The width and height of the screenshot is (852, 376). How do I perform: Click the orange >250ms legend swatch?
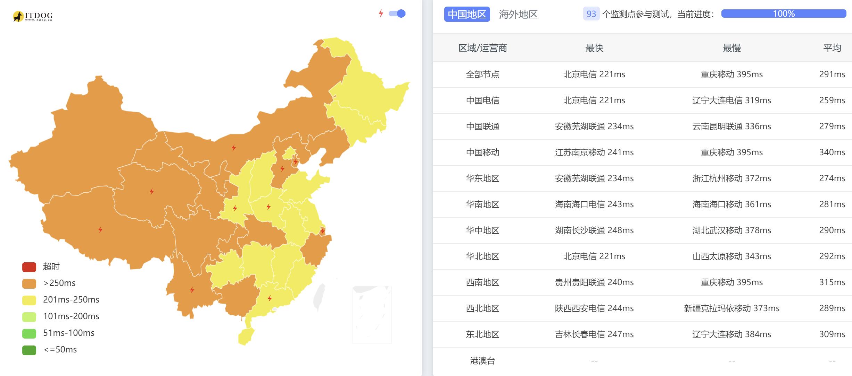tap(29, 283)
